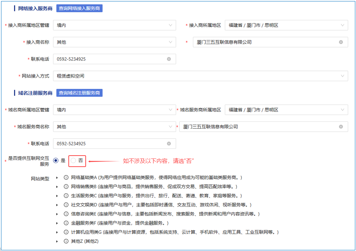
Task: Click 查询网络接入服务商 button
Action: (79, 8)
